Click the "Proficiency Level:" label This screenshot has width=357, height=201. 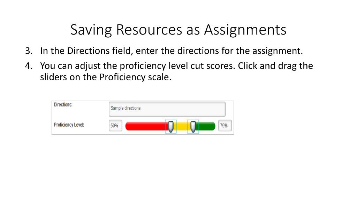[x=69, y=125]
